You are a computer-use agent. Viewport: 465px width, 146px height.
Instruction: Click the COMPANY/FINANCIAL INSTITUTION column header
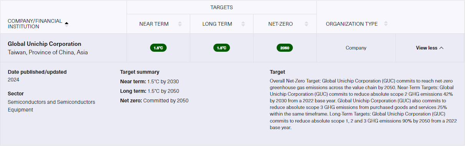pyautogui.click(x=35, y=24)
